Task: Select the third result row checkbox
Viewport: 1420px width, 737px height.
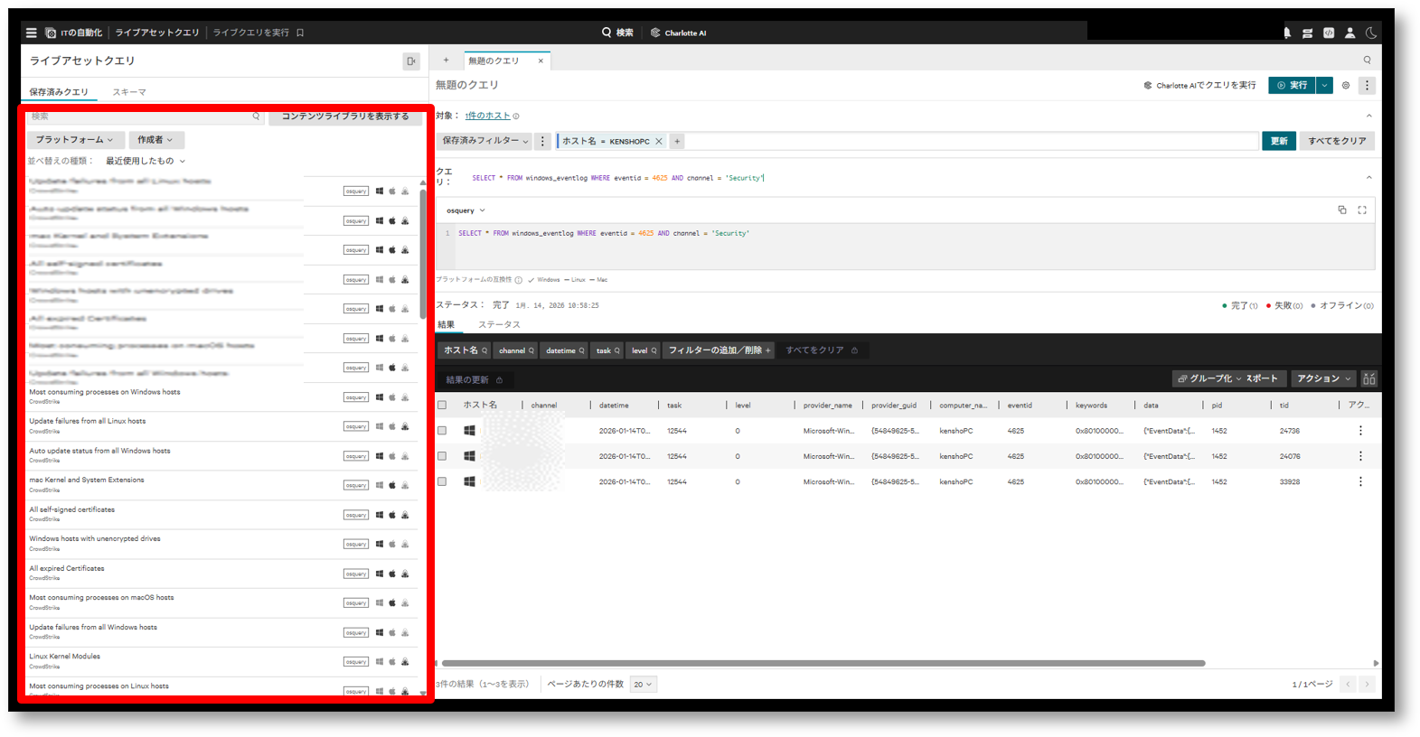Action: click(442, 482)
